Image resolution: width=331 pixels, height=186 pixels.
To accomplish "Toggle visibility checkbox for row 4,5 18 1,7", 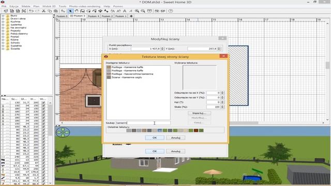I will 43,178.
